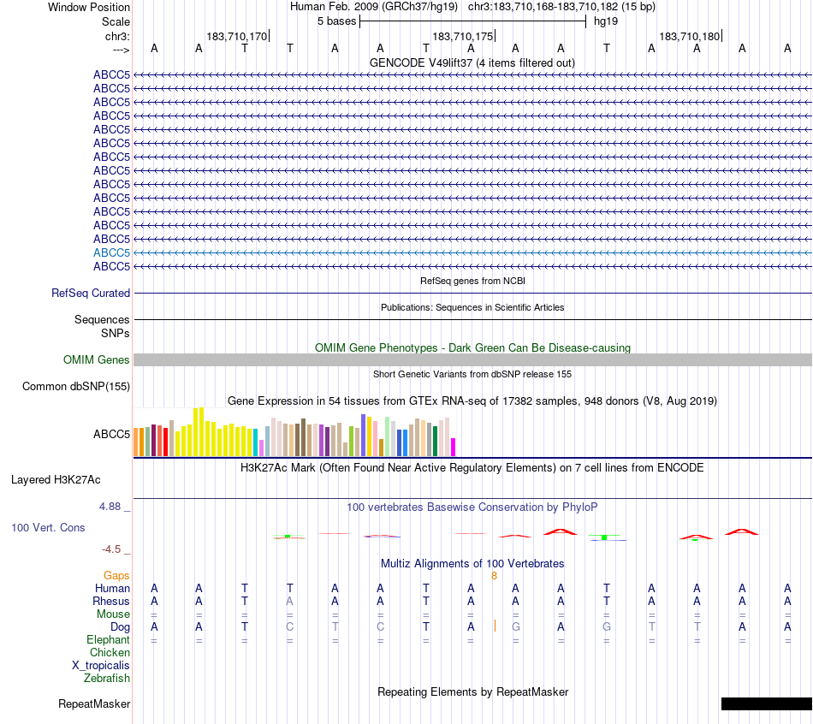Open Multiz Alignments of 100 Vertebrates title
The width and height of the screenshot is (813, 724).
tap(472, 563)
